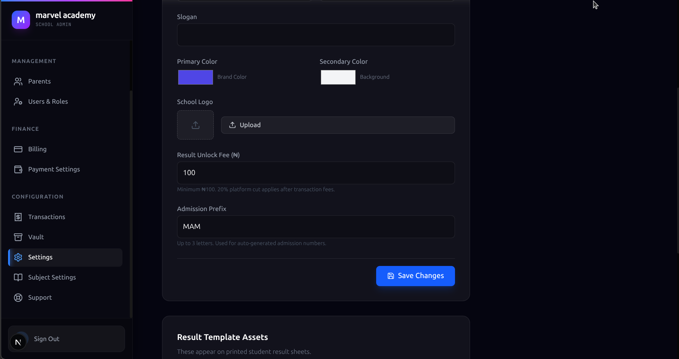Image resolution: width=679 pixels, height=359 pixels.
Task: Go to Payment Settings page
Action: [x=65, y=169]
